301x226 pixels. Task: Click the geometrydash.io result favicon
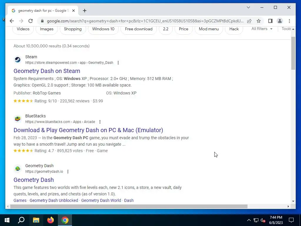[x=18, y=169]
